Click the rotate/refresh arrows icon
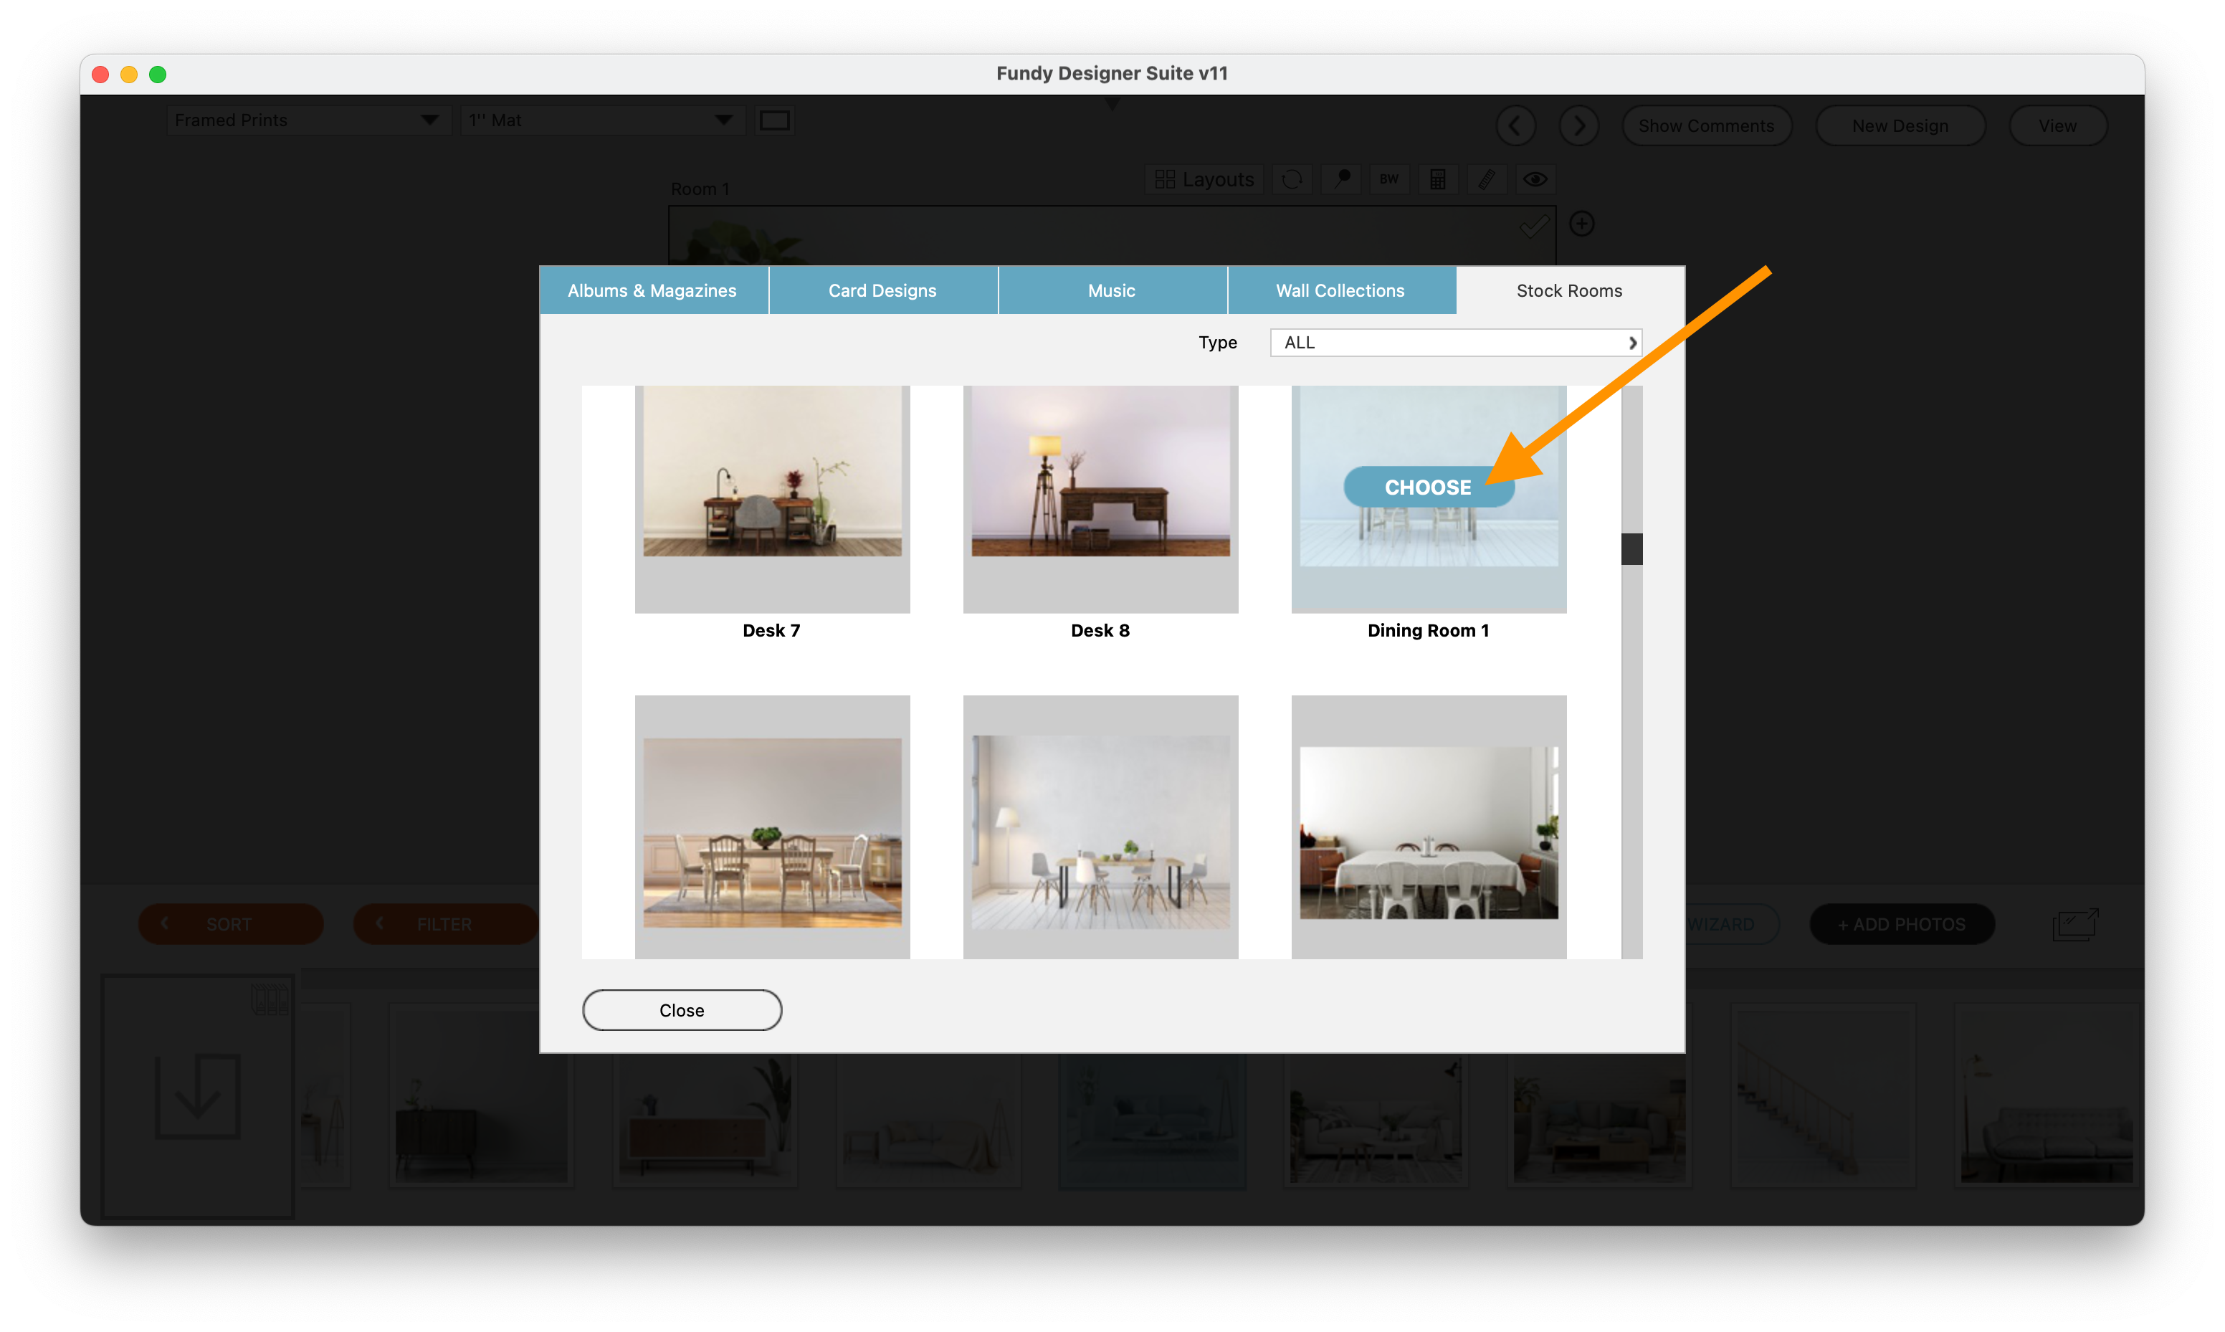The height and width of the screenshot is (1332, 2225). tap(1292, 179)
